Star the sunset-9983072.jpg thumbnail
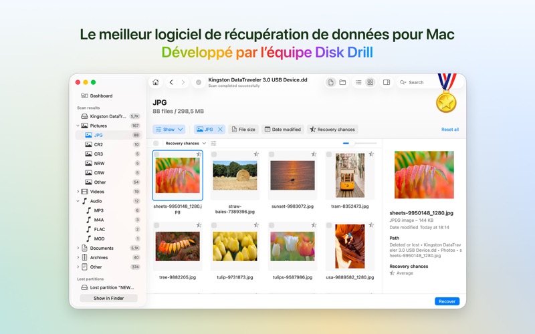Screen dimensions: 535x334 point(314,154)
